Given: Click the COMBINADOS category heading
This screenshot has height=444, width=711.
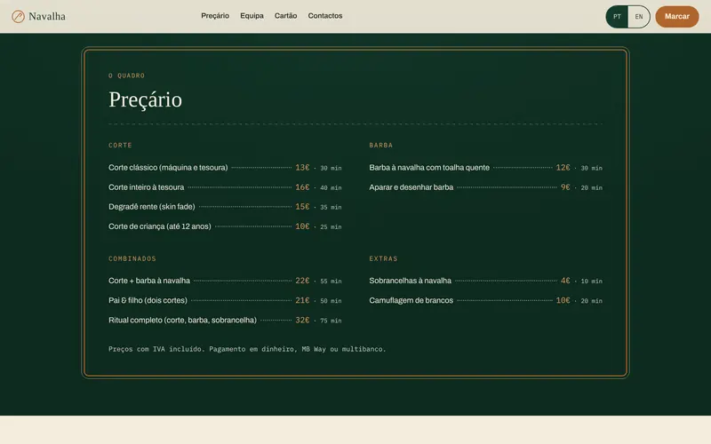Looking at the screenshot, I should pyautogui.click(x=132, y=258).
